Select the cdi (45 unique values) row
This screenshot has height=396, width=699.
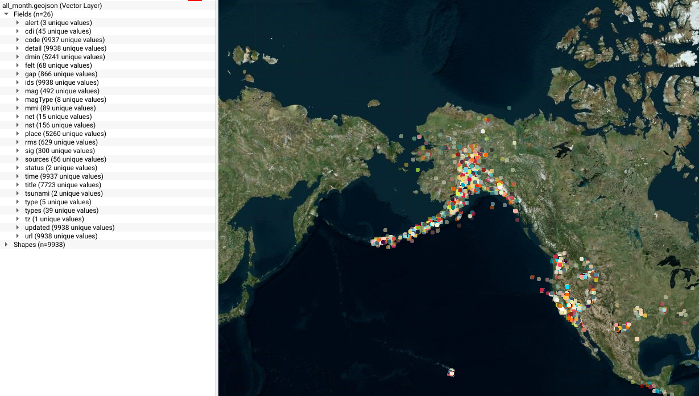tap(57, 31)
